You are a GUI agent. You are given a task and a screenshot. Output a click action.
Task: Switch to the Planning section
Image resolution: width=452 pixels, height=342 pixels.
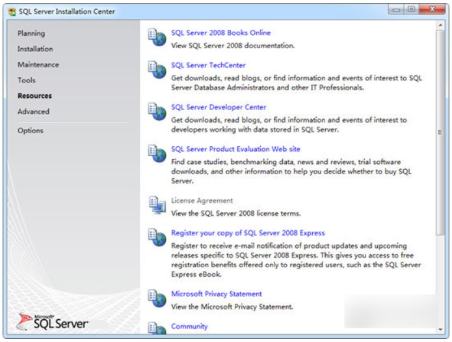pos(31,33)
